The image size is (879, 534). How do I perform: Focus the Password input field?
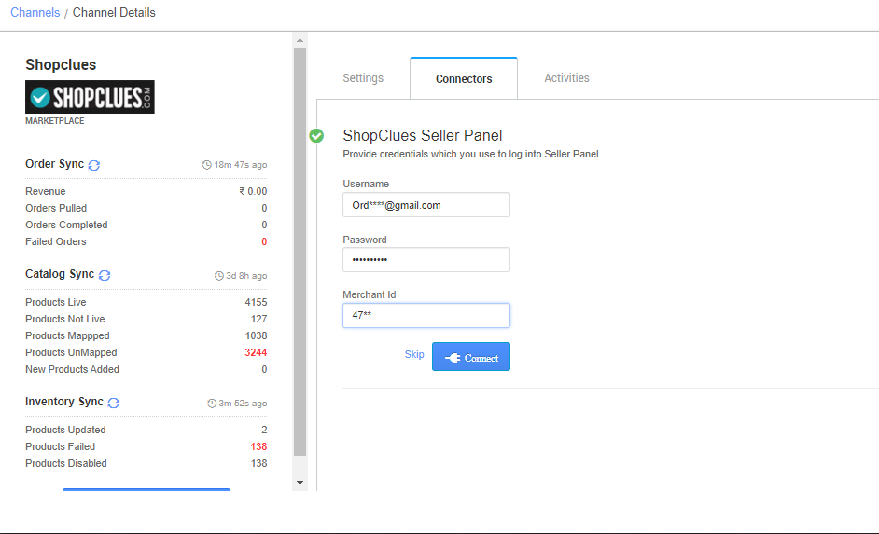tap(426, 260)
